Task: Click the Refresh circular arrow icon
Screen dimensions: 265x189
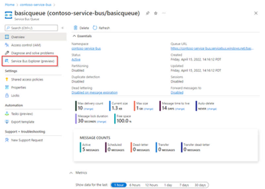Action: 95,28
